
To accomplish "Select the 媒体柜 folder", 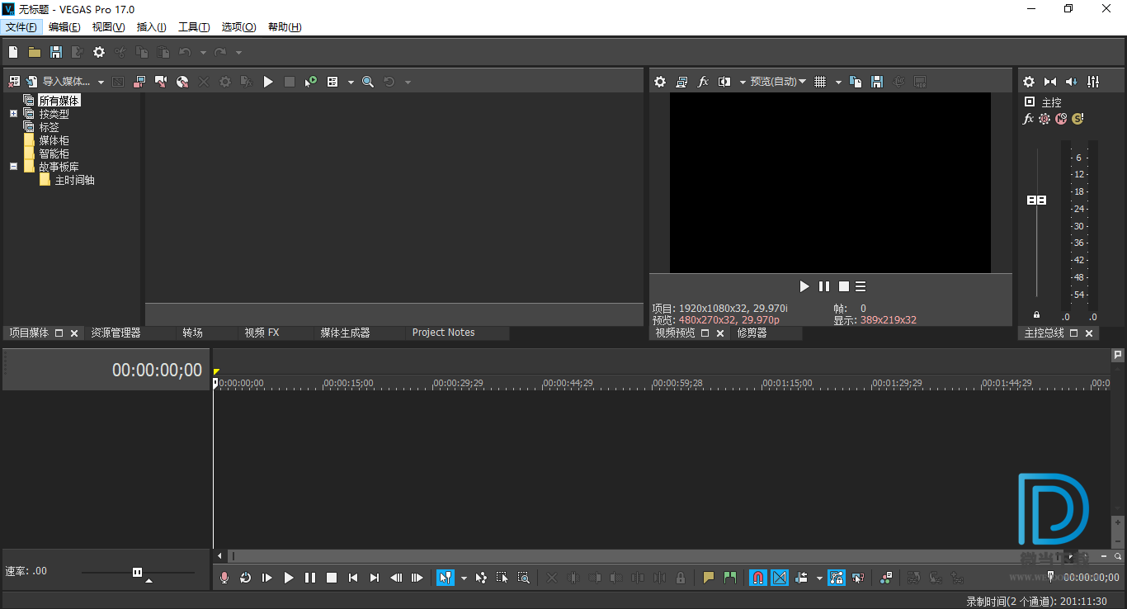I will coord(54,140).
